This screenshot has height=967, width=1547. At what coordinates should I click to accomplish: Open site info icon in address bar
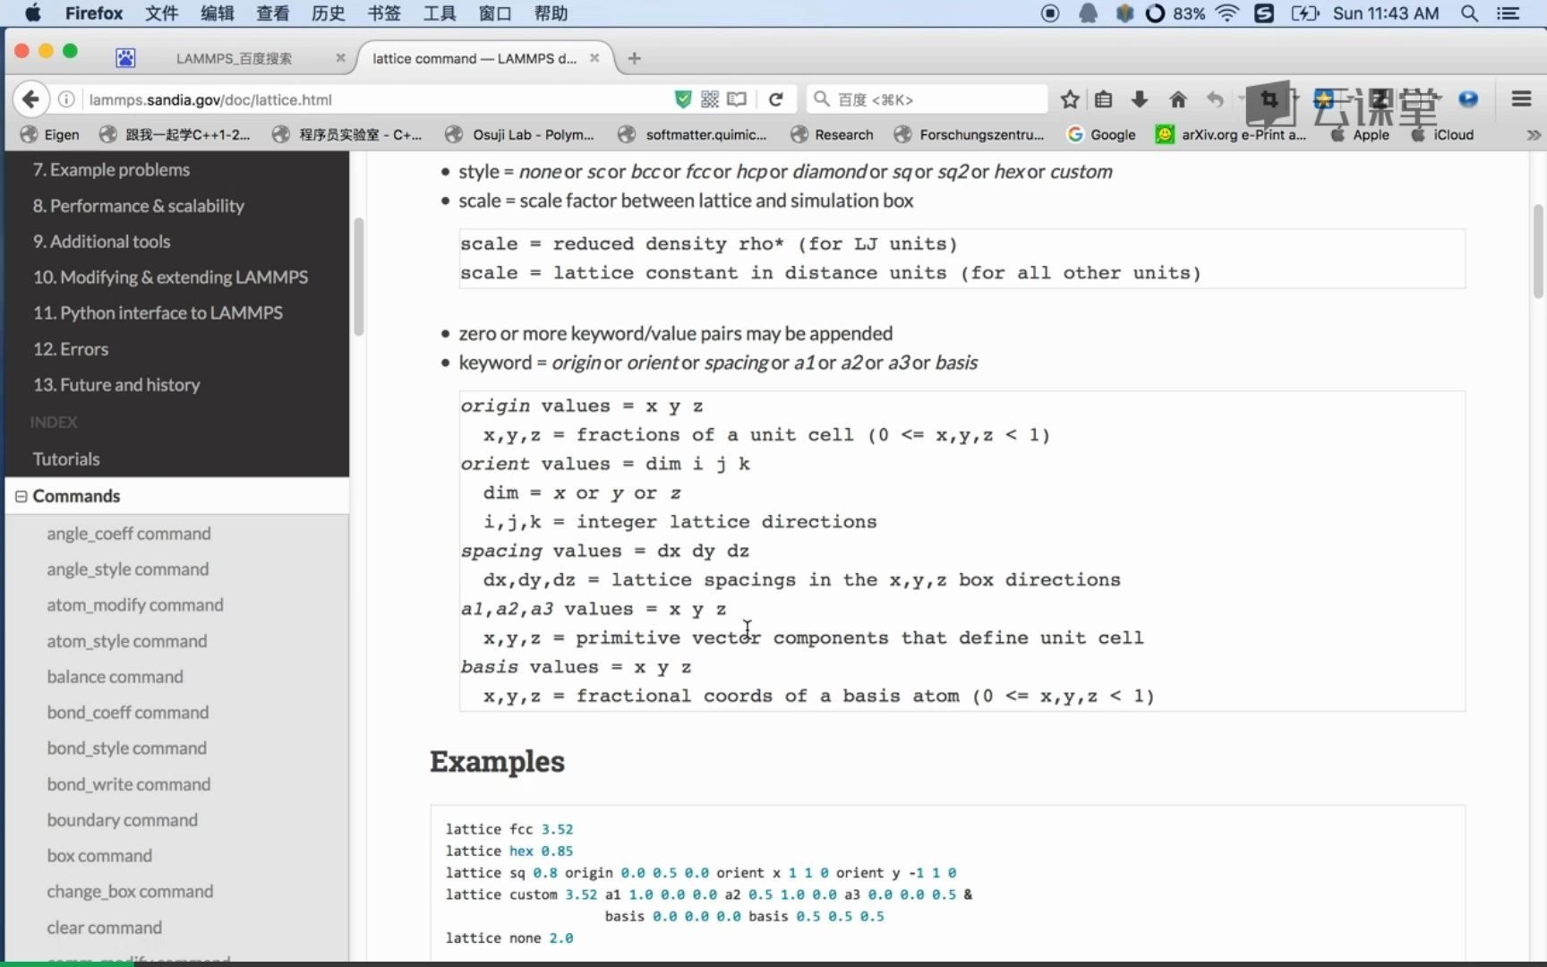click(66, 99)
